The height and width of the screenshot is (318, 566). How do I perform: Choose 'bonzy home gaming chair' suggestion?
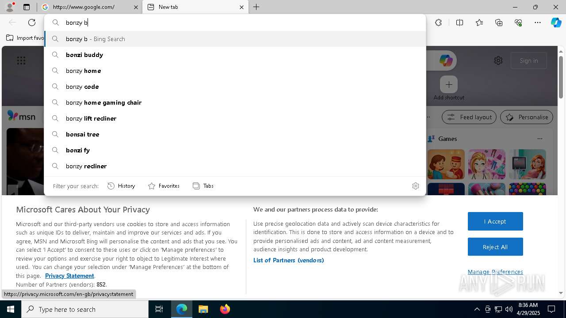click(x=235, y=102)
